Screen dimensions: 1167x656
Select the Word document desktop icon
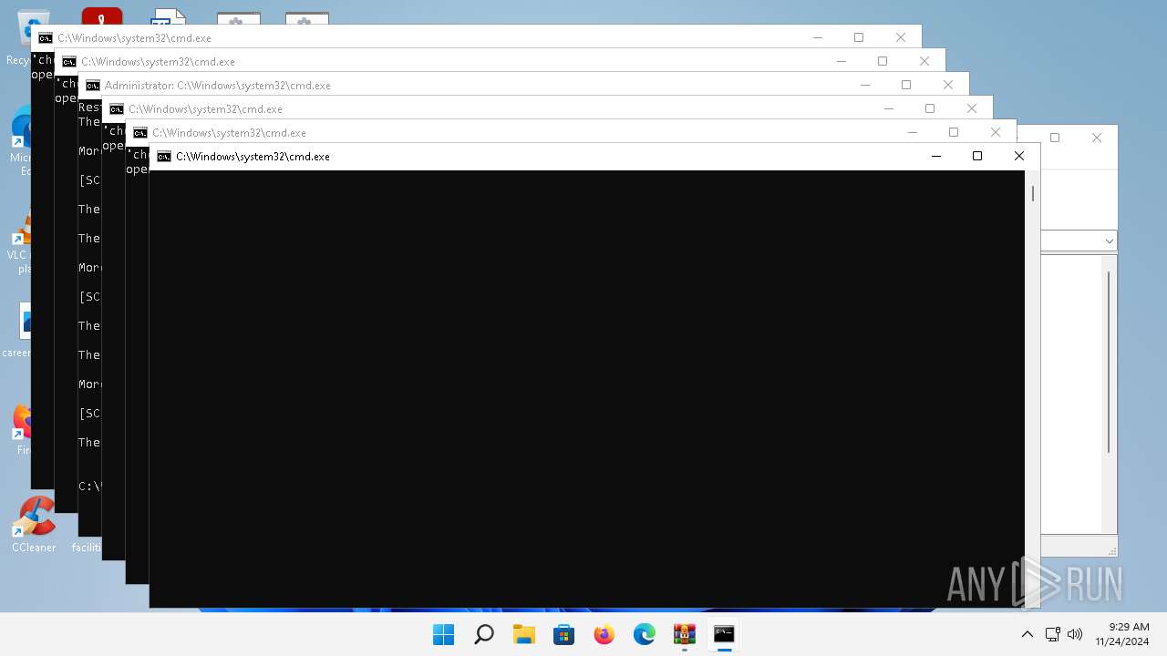pyautogui.click(x=169, y=16)
